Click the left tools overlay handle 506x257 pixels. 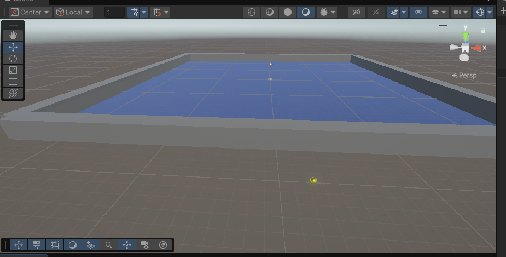pyautogui.click(x=13, y=25)
